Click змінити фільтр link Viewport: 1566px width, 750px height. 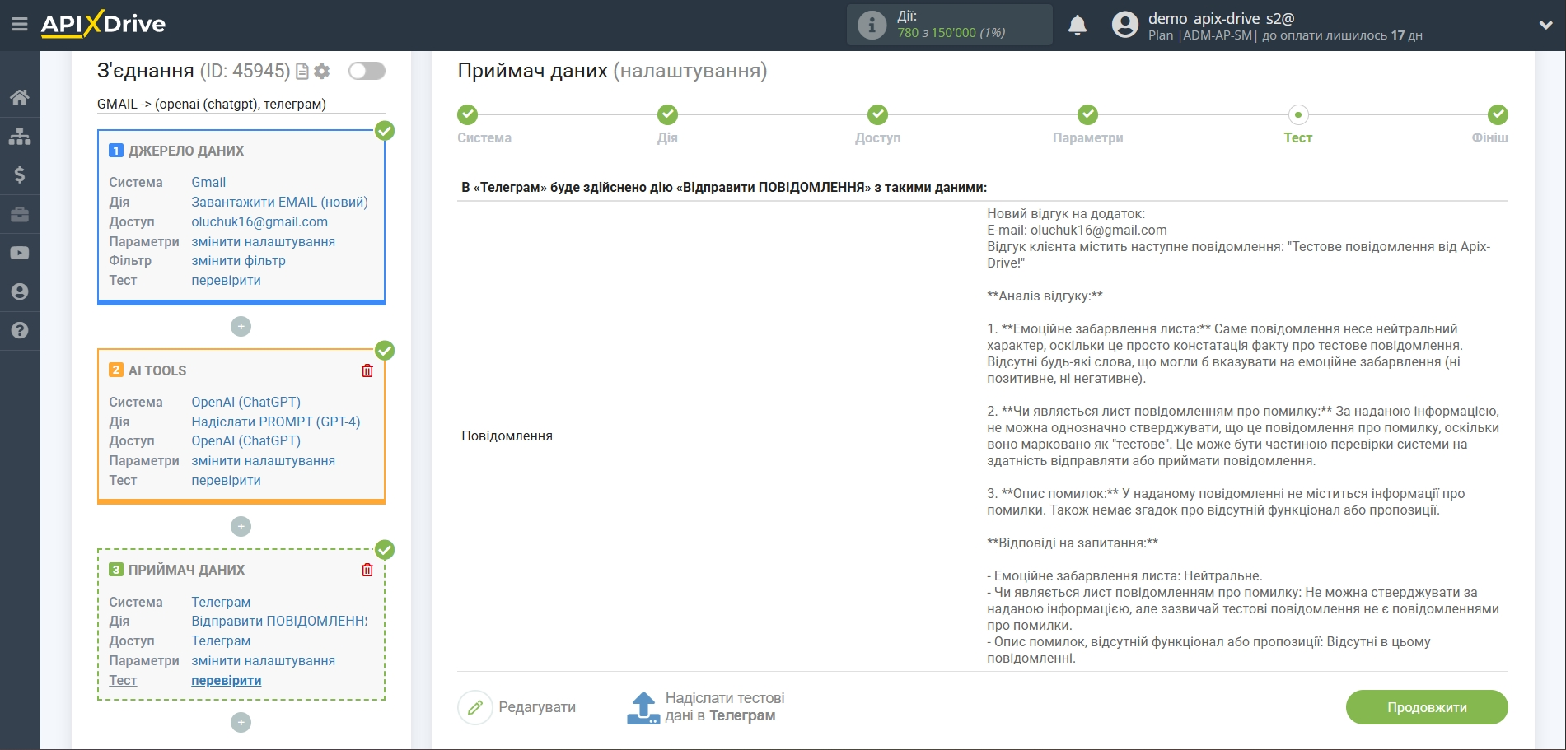tap(239, 261)
